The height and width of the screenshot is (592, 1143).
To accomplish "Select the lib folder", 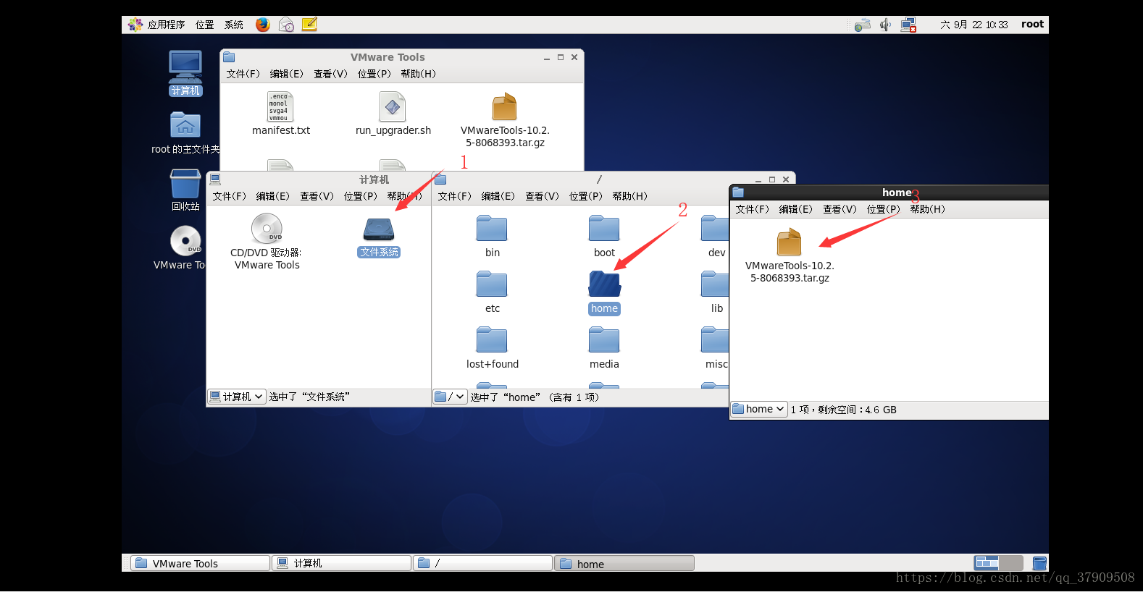I will pyautogui.click(x=716, y=292).
